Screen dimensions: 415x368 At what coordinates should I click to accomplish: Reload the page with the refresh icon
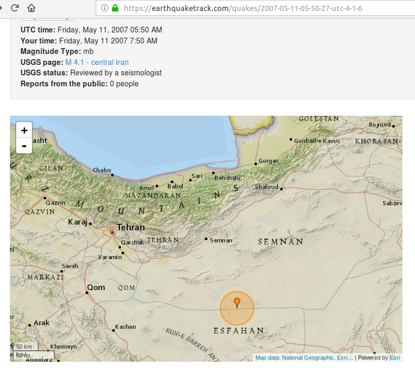pyautogui.click(x=15, y=8)
